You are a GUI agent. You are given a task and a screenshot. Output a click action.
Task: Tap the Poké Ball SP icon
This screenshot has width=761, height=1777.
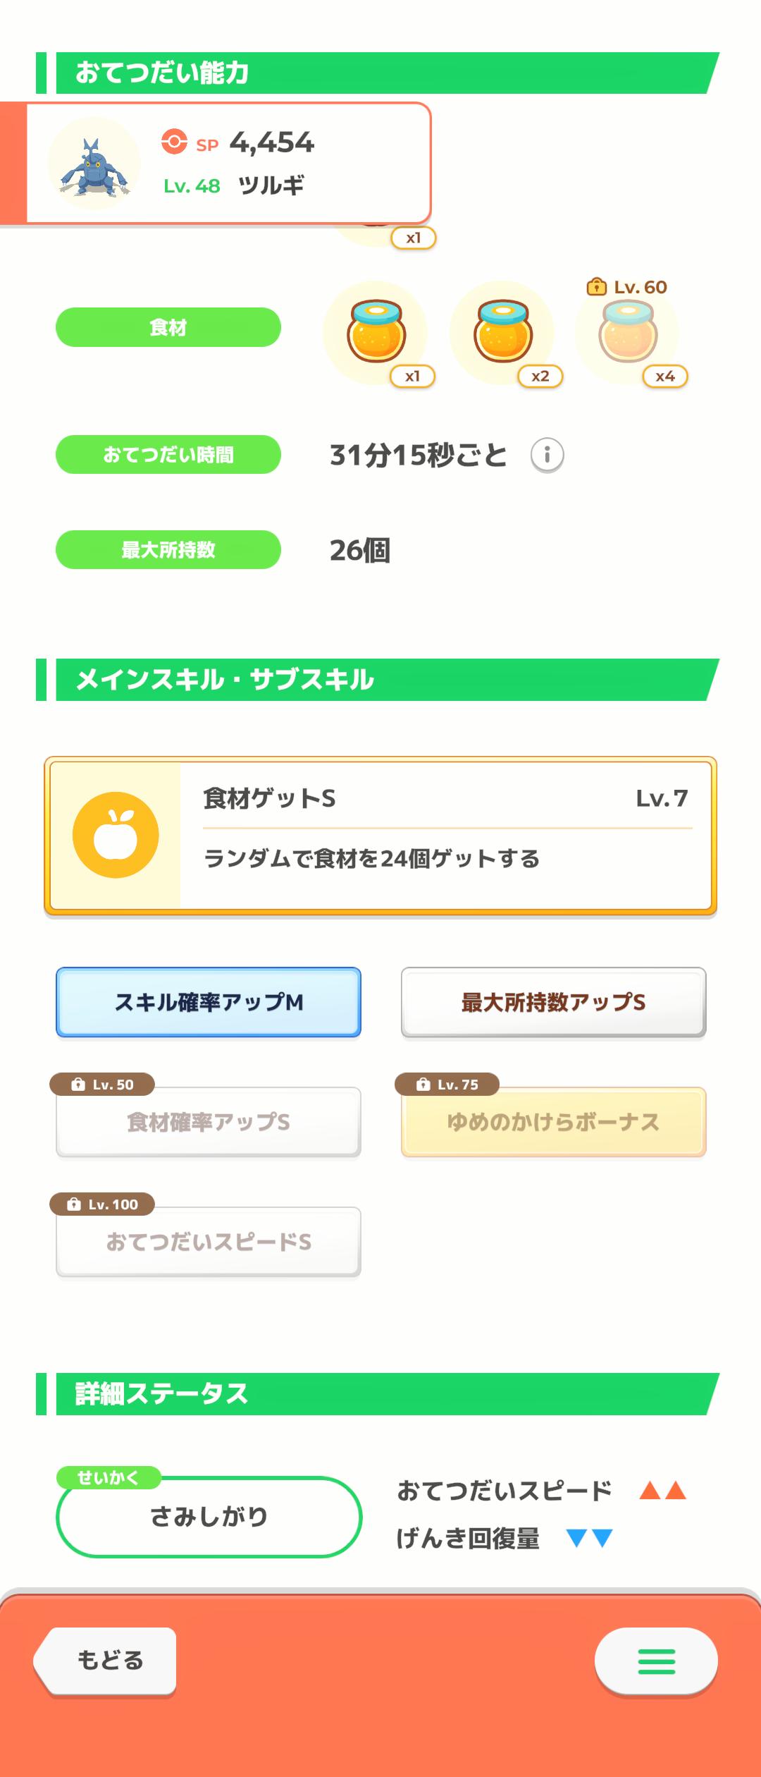point(174,141)
